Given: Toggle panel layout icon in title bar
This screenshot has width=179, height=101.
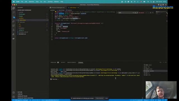Looking at the screenshot, I should [161, 5].
